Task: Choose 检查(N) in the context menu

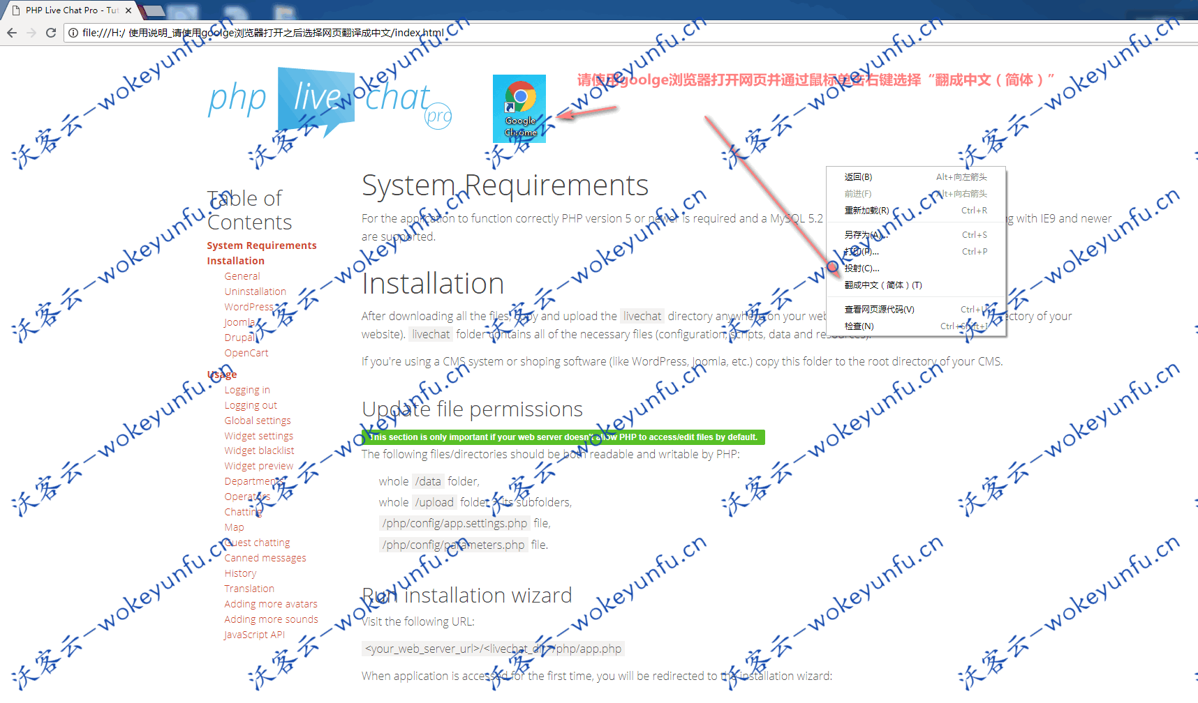Action: point(915,326)
